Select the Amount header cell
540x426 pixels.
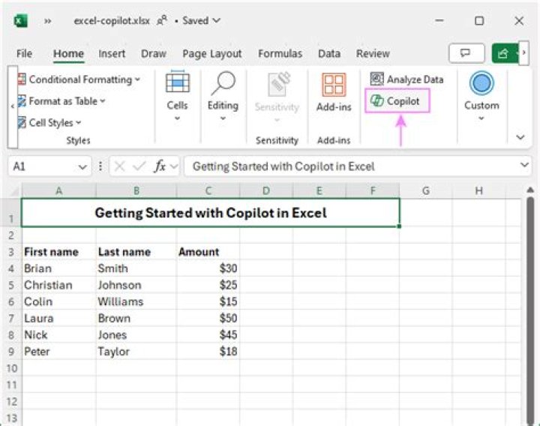pyautogui.click(x=208, y=252)
